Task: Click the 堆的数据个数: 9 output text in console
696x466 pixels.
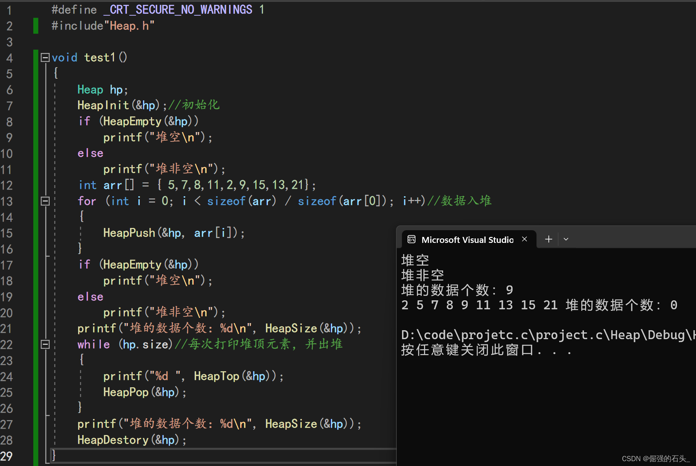Action: (x=457, y=290)
